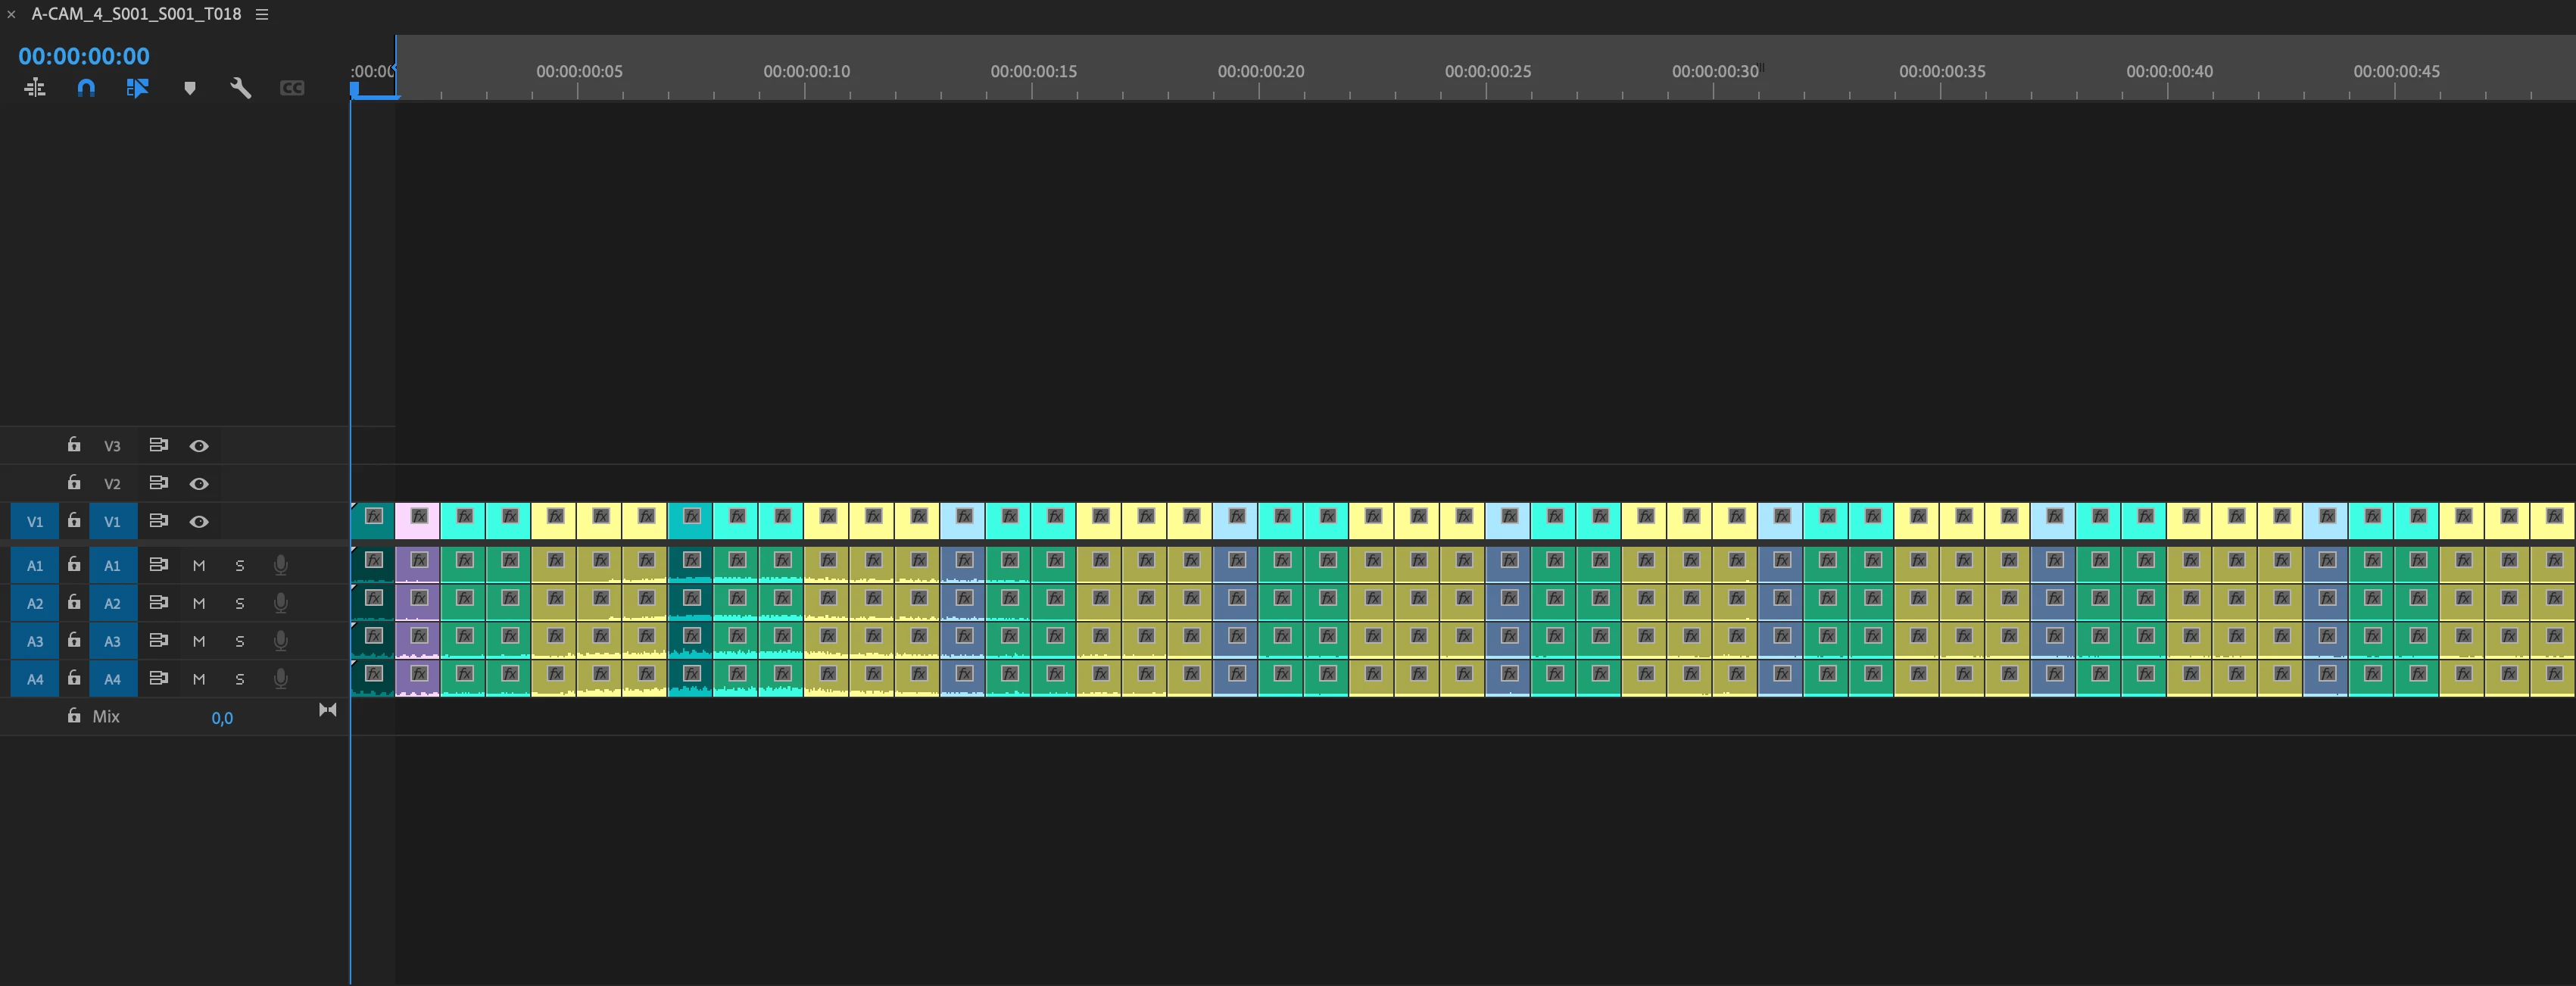Viewport: 2576px width, 986px height.
Task: Hide track V1 output with eye
Action: click(x=199, y=521)
